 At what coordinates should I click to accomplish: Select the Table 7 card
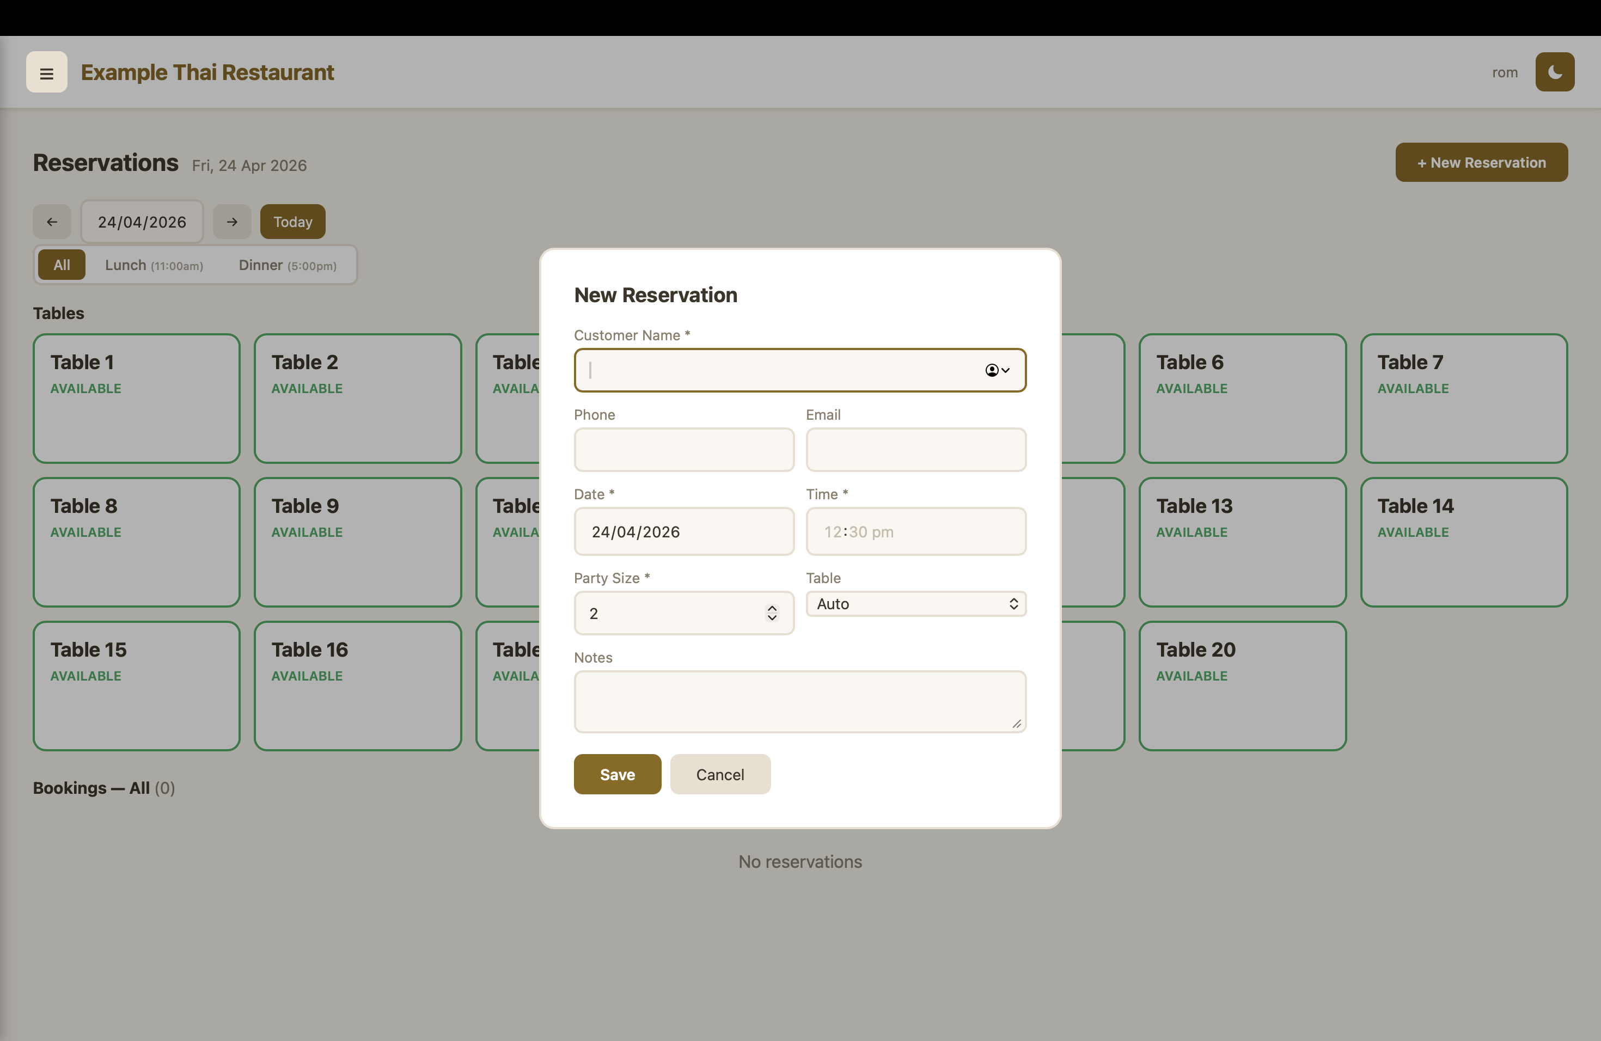pos(1464,399)
